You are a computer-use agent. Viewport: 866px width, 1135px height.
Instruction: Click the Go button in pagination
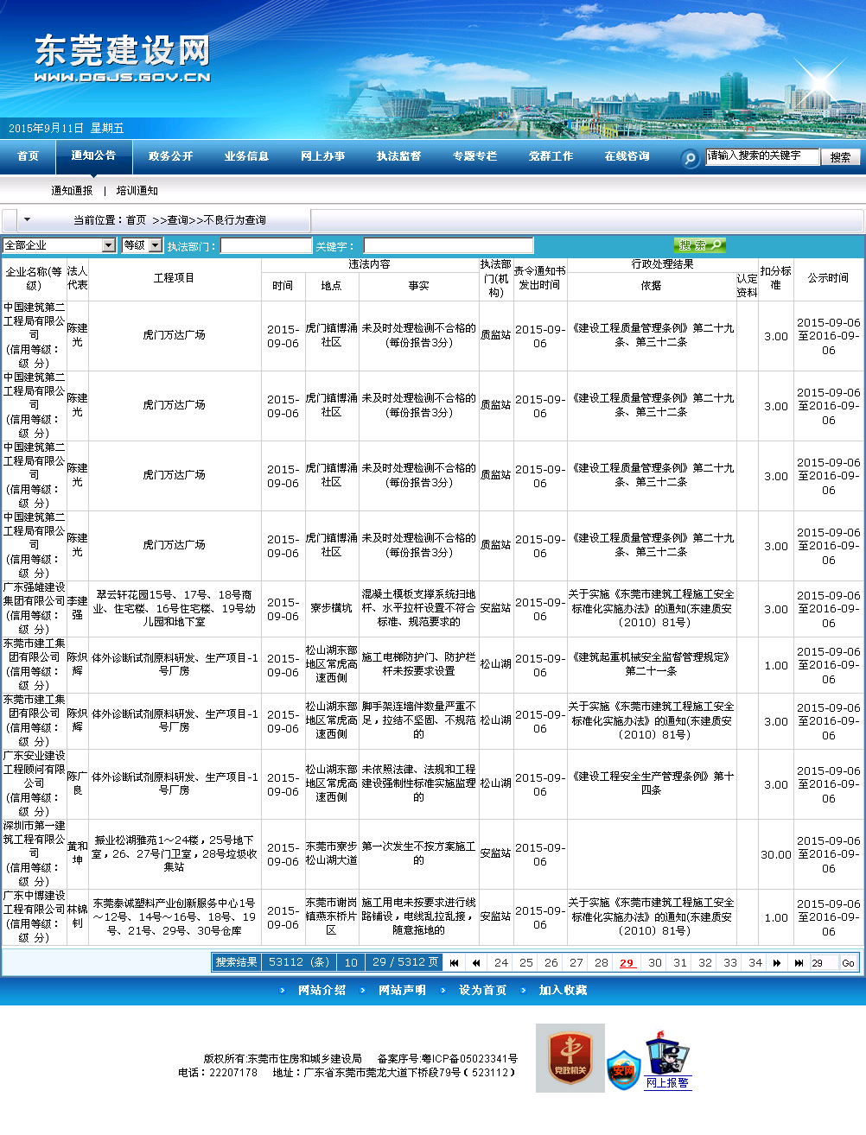(848, 963)
